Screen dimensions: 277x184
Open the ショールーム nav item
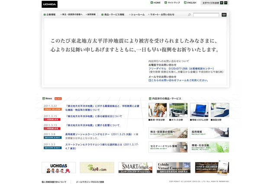pos(137,14)
